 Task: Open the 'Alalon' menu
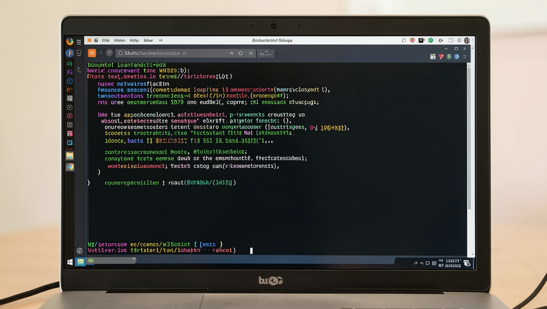[x=120, y=40]
